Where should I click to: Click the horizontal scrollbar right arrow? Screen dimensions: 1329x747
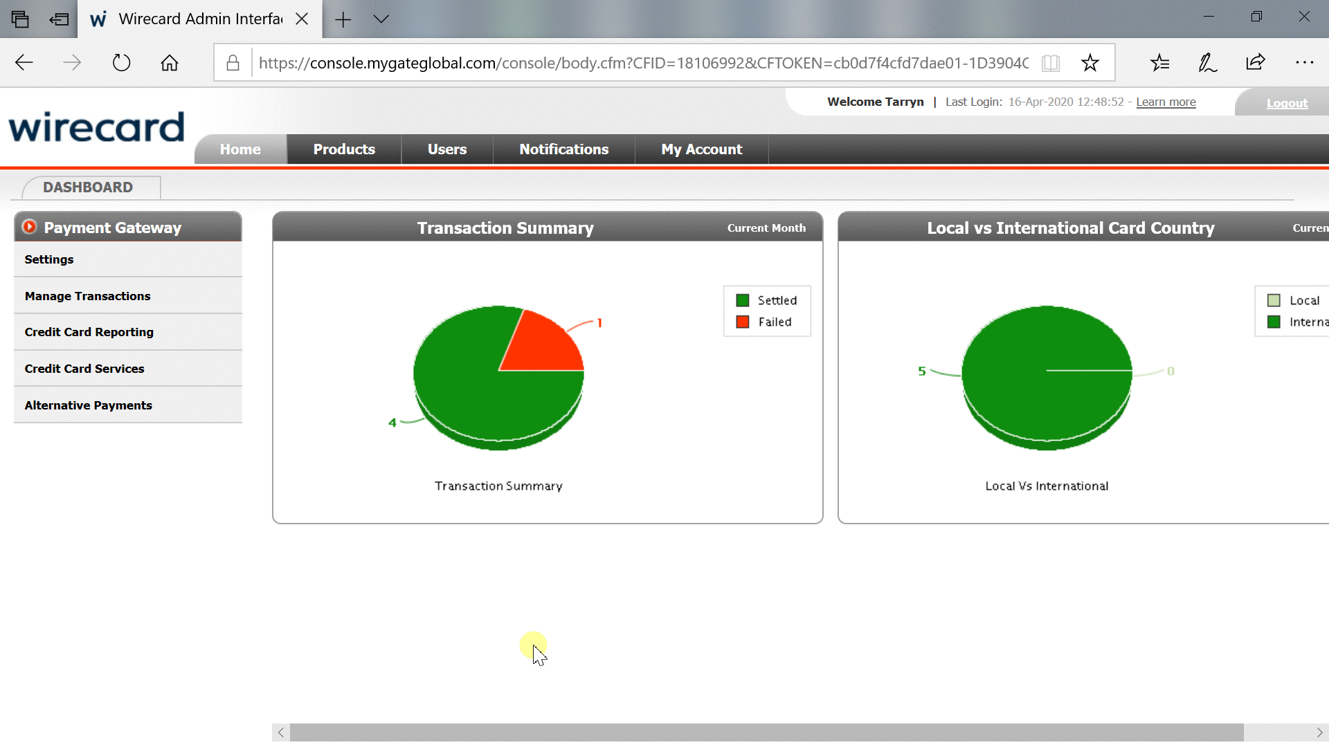1319,732
